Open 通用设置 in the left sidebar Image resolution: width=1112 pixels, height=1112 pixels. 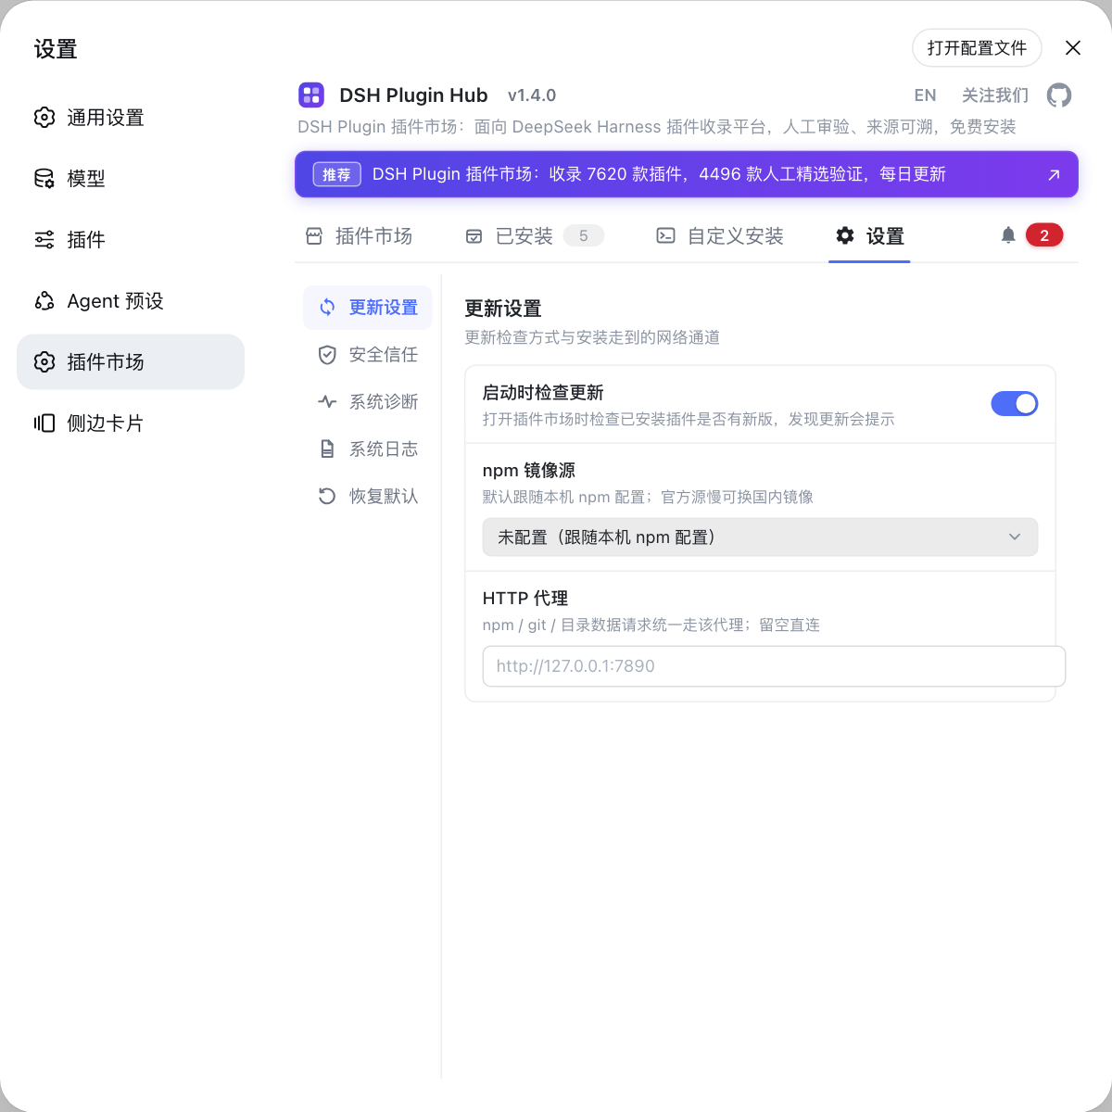tap(131, 118)
